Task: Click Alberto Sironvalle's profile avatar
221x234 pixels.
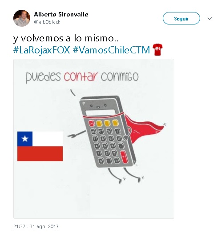Action: (x=22, y=18)
